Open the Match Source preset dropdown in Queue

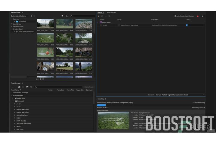click(118, 25)
